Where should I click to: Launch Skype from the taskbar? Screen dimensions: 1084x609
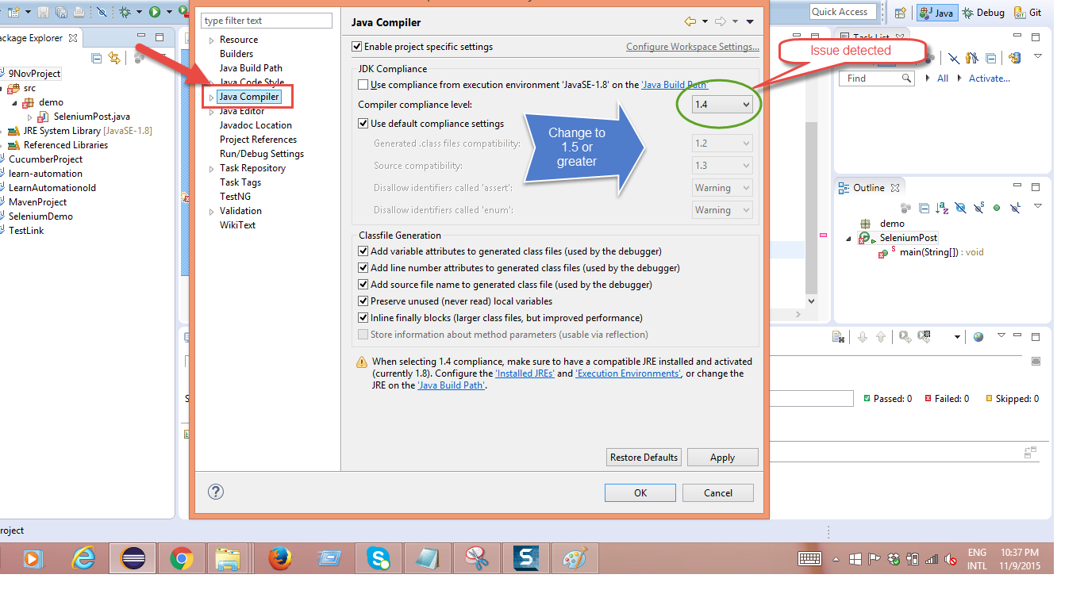(379, 559)
